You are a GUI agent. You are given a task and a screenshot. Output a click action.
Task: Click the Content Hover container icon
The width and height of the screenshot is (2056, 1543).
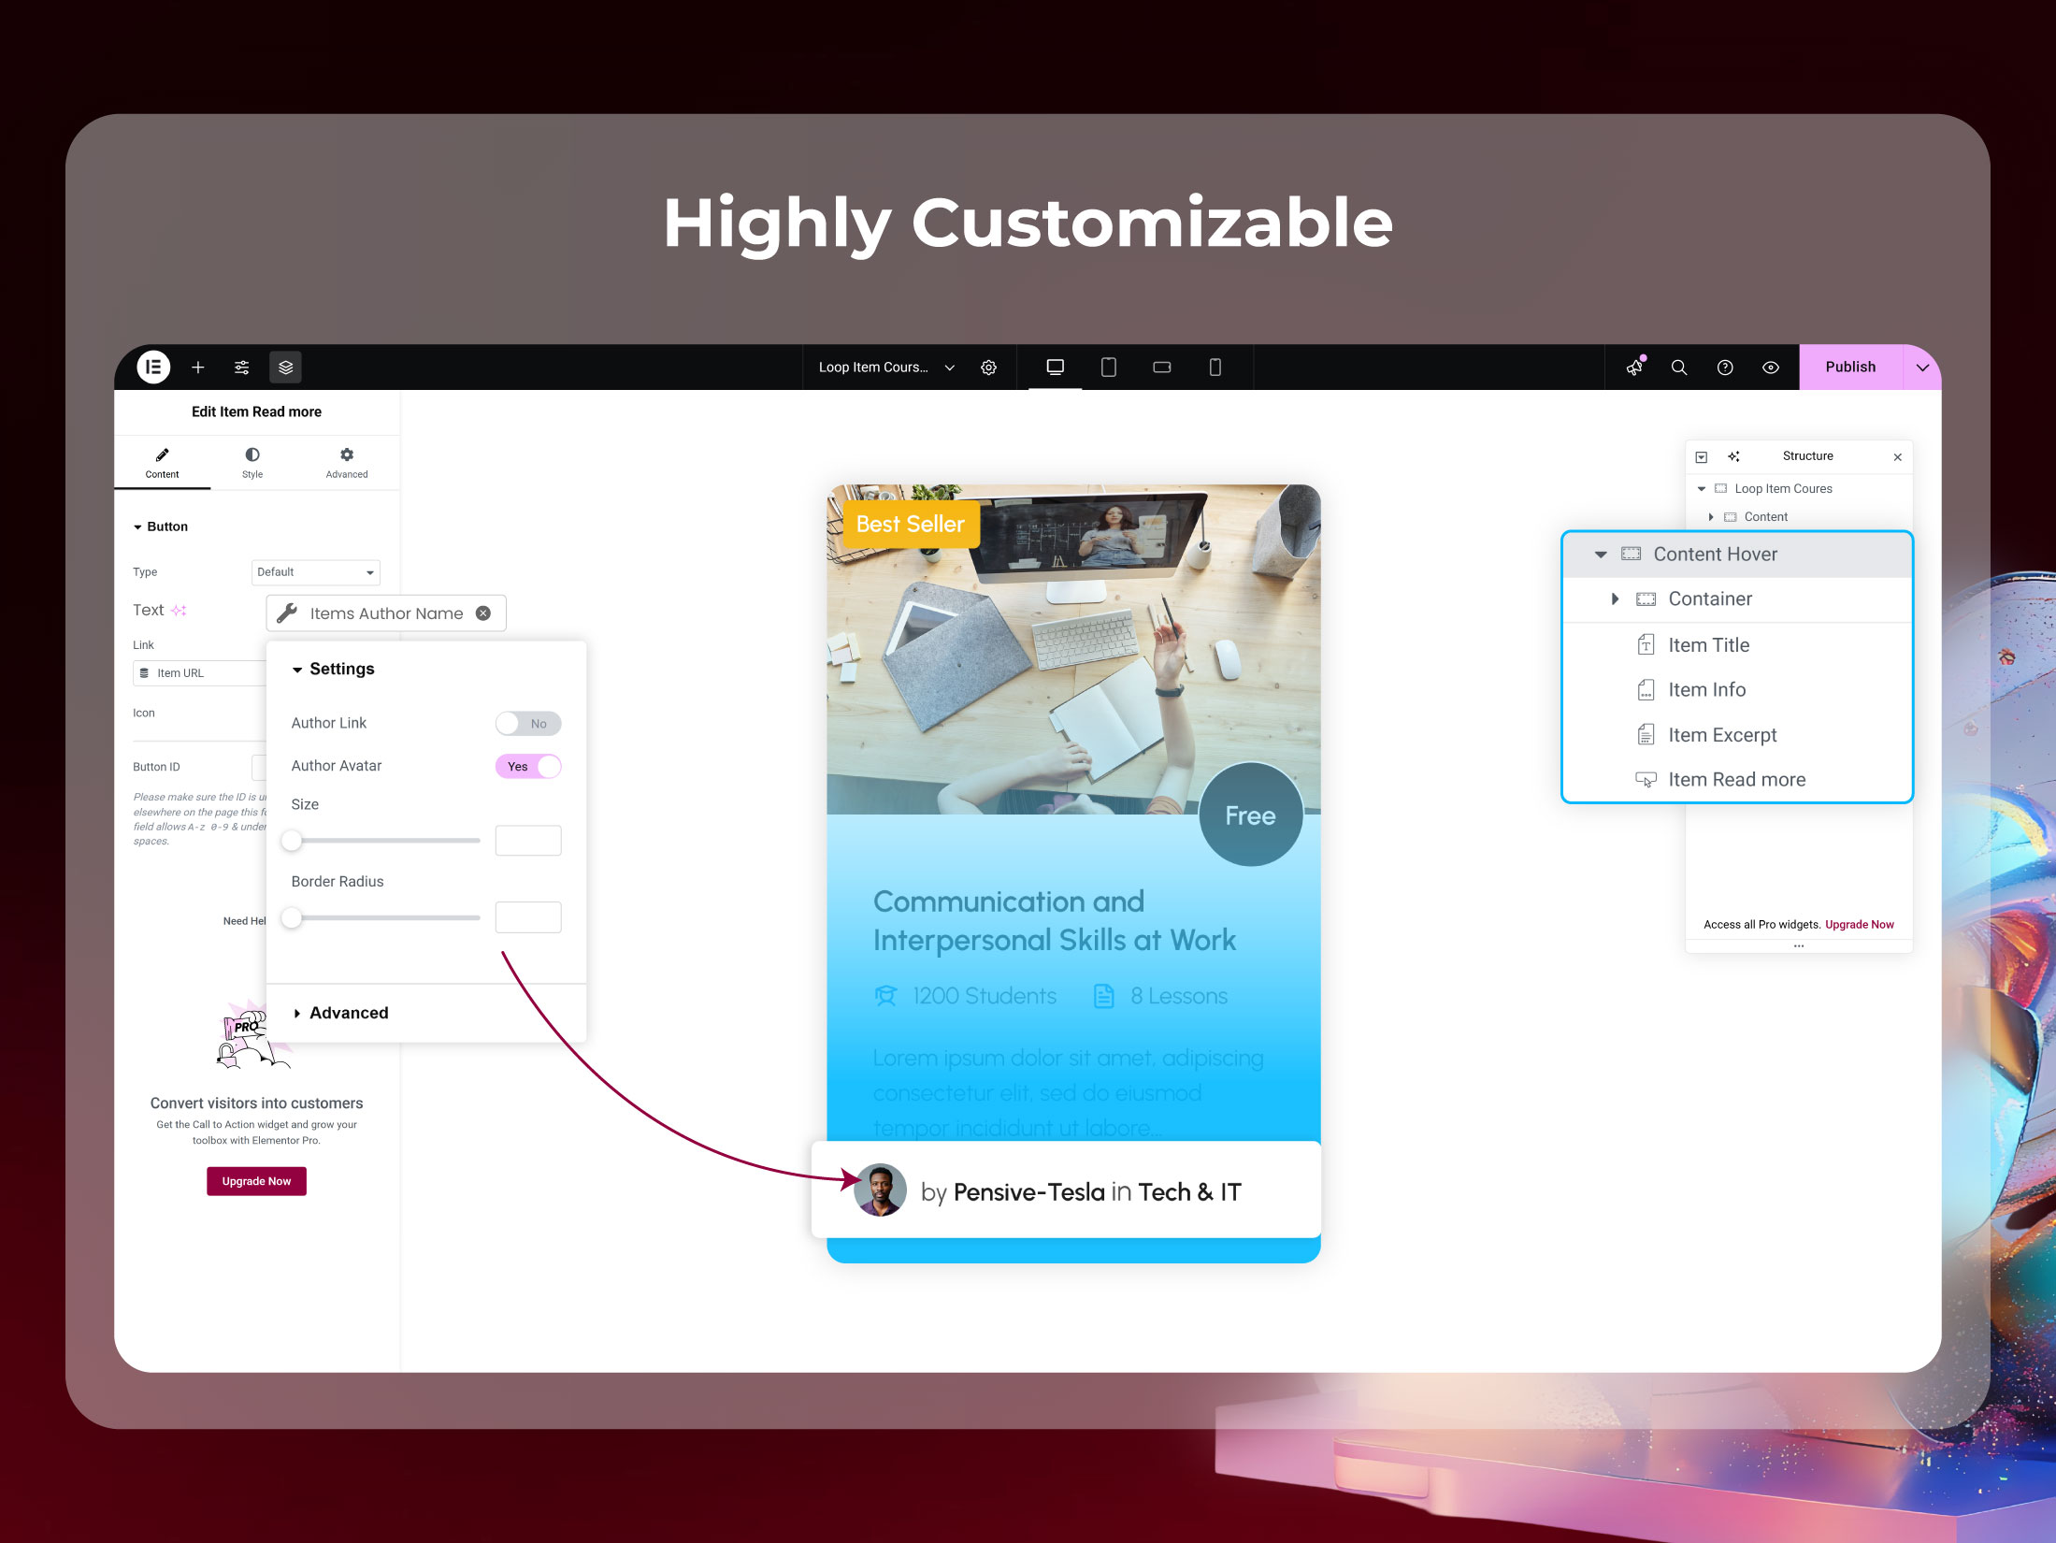click(1631, 554)
